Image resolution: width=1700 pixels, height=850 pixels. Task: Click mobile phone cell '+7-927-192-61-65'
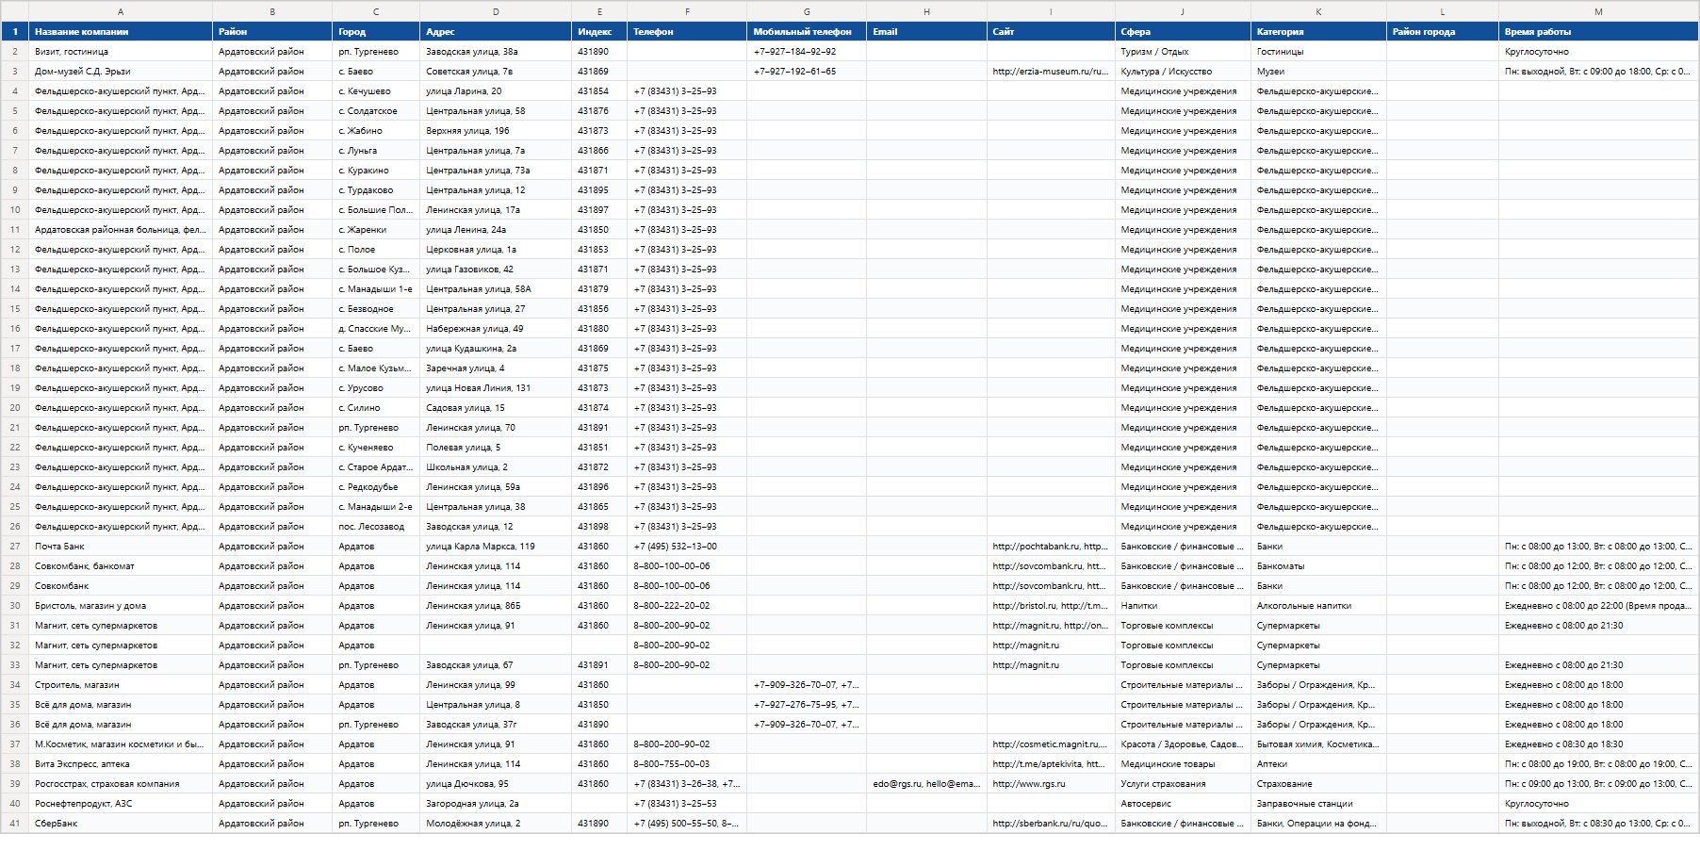807,72
